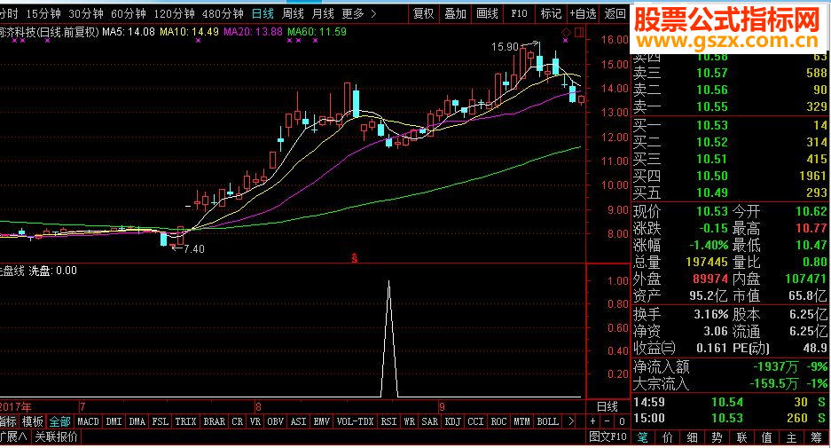Expand the 更多 period options
Screen dimensions: 831x448
359,14
